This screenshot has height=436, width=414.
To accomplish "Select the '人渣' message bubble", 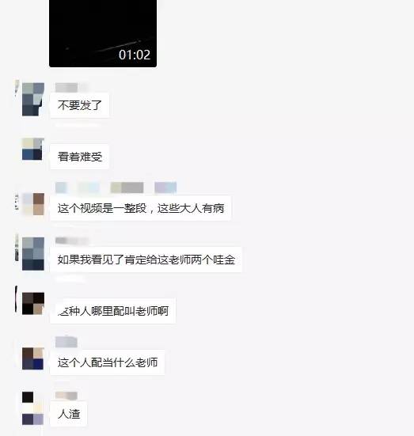I will (69, 414).
